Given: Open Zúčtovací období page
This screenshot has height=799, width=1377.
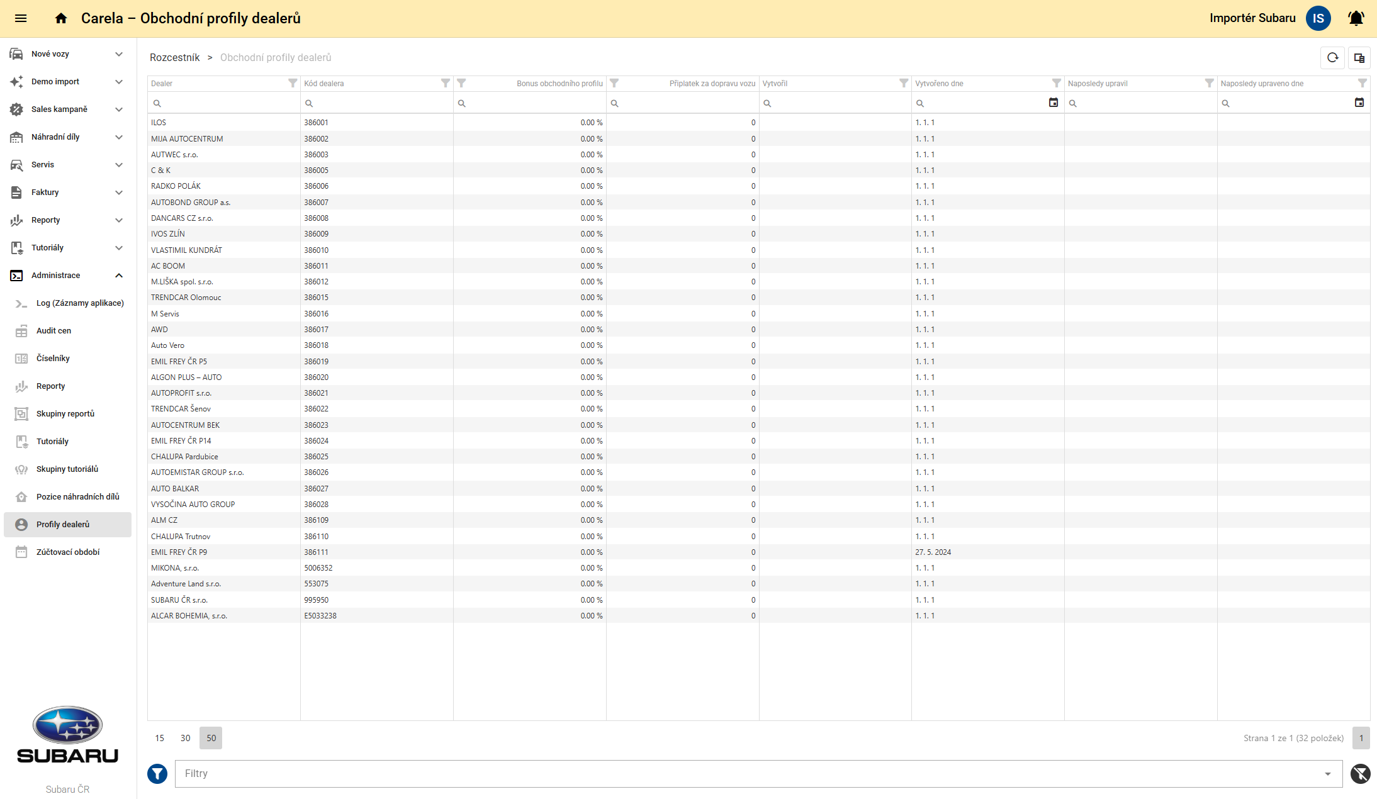Looking at the screenshot, I should (x=67, y=552).
